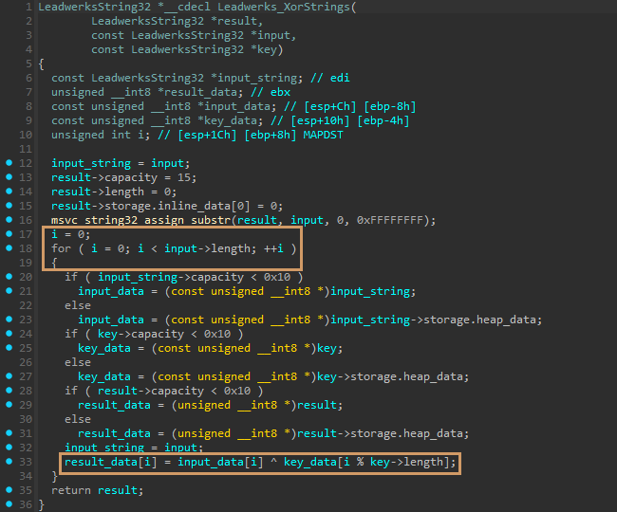Image resolution: width=617 pixels, height=512 pixels.
Task: Toggle breakpoint dot on line 16
Action: (x=9, y=219)
